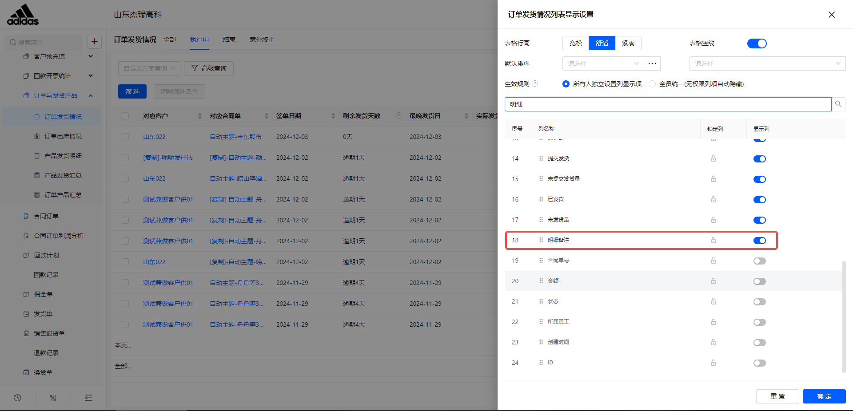This screenshot has width=853, height=411.
Task: Switch to the 意外终止 tab
Action: point(262,40)
